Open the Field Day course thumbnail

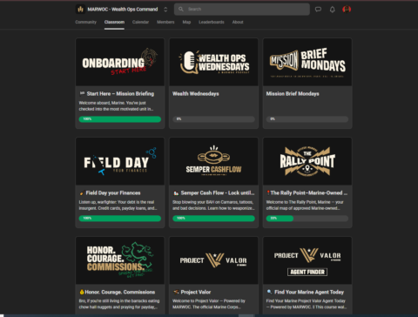[120, 161]
